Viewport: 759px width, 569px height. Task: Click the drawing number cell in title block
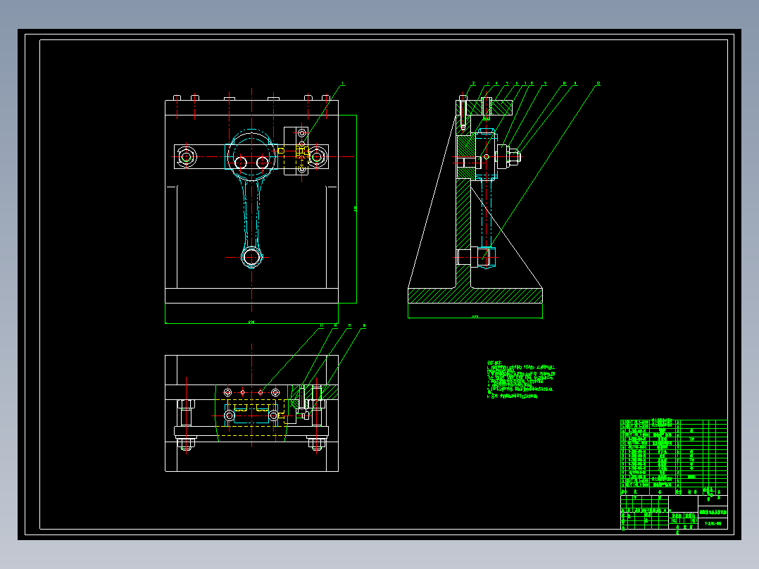[x=713, y=523]
